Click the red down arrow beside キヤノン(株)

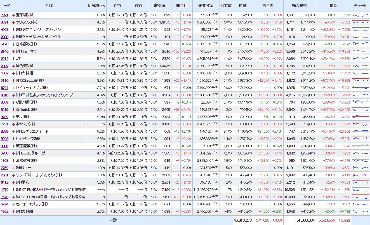13,124
